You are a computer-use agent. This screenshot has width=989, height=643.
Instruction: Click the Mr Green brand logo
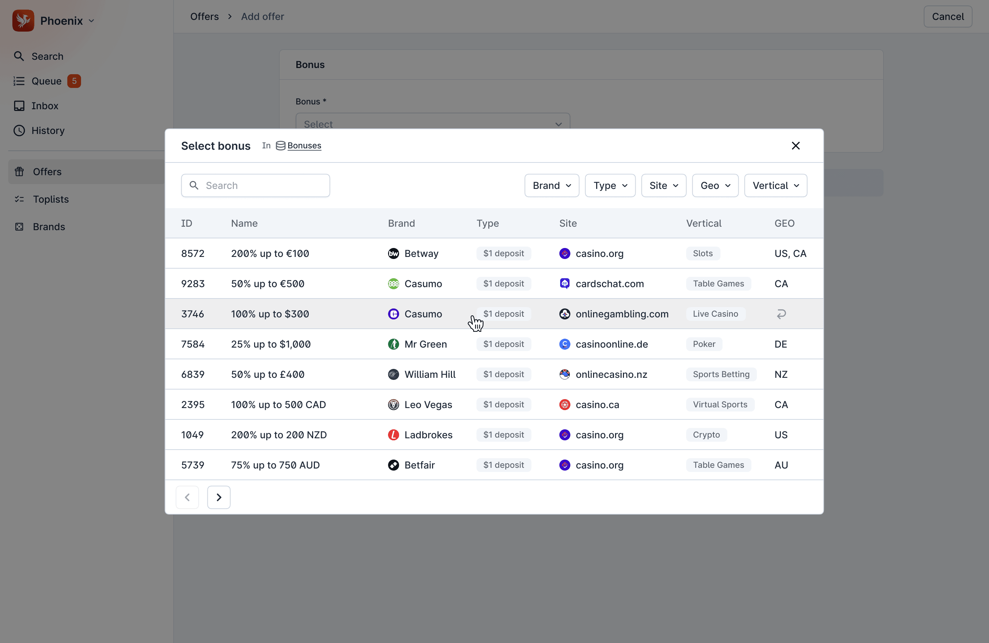pos(393,344)
